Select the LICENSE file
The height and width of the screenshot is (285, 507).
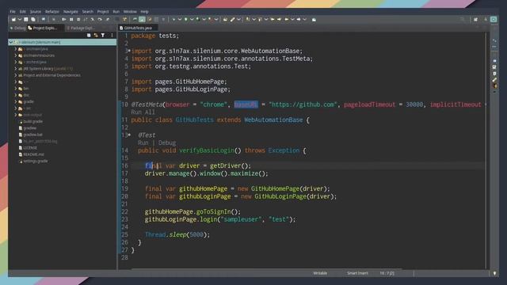click(30, 148)
